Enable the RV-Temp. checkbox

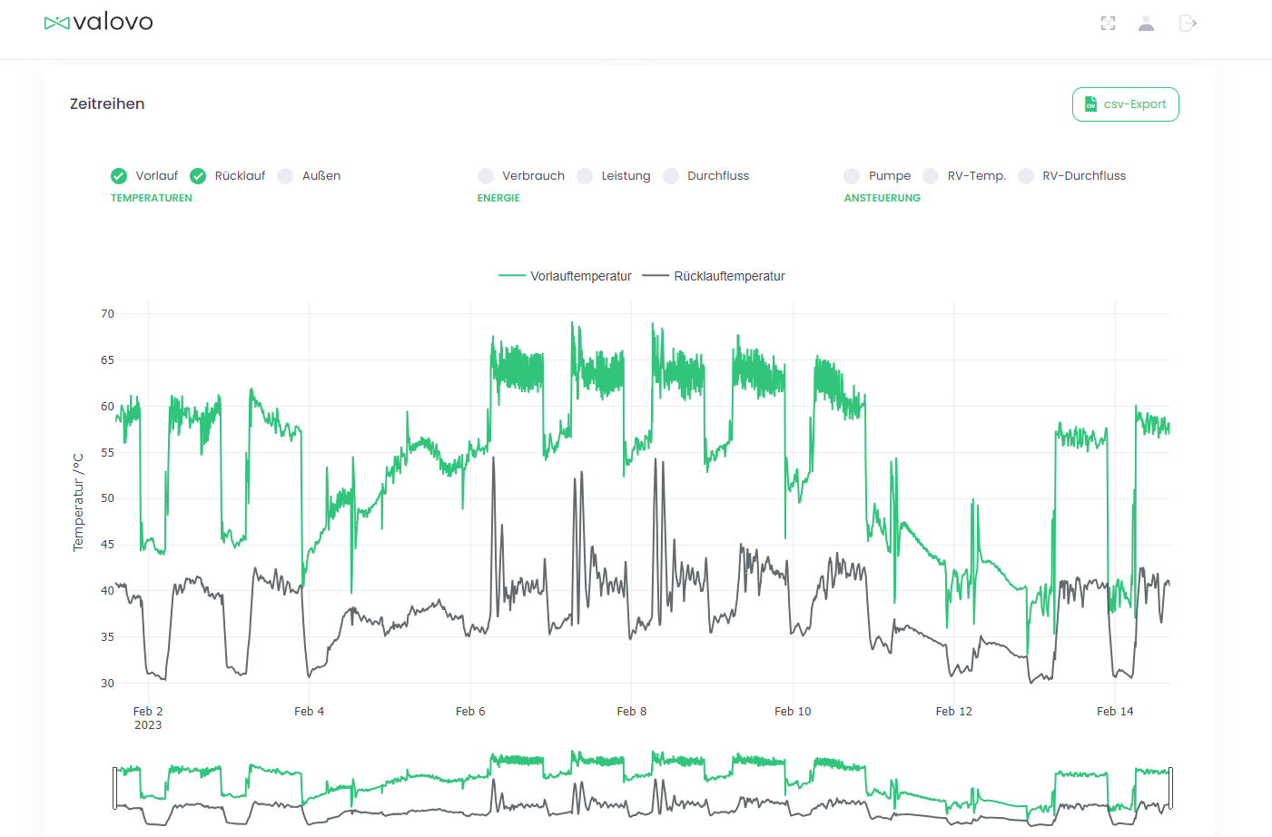click(x=930, y=175)
